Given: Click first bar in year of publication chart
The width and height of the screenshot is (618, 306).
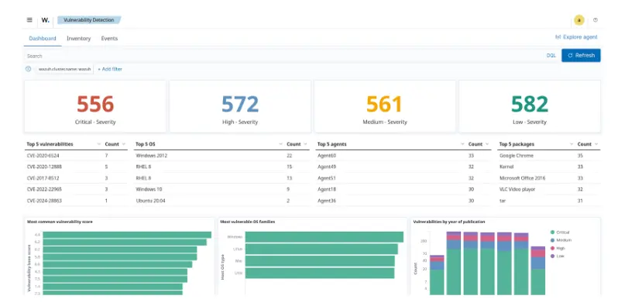Looking at the screenshot, I should coord(437,275).
